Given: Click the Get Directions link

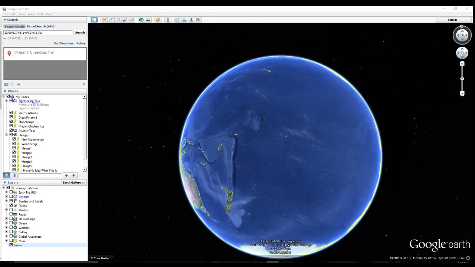Looking at the screenshot, I should point(63,43).
